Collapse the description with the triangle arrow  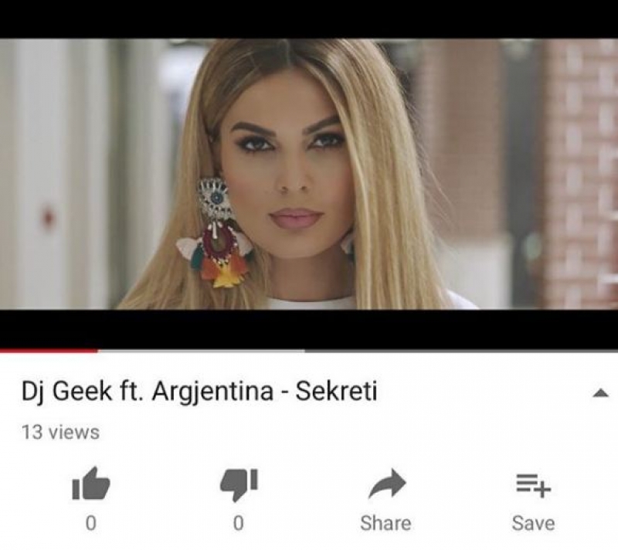click(601, 392)
